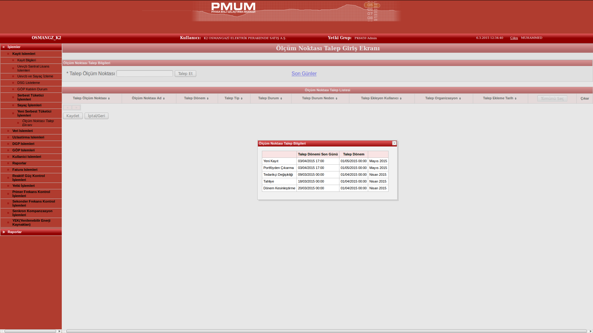Select the Tahliye row label

point(269,182)
